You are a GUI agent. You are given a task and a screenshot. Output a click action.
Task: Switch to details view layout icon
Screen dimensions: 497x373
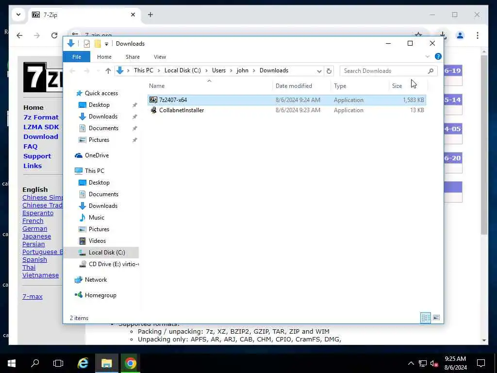(425, 318)
